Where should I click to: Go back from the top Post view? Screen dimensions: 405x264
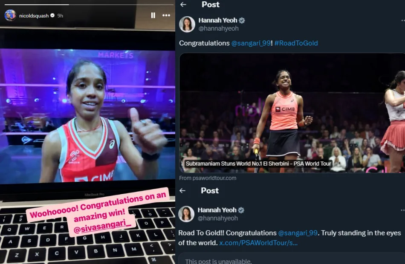pos(183,4)
